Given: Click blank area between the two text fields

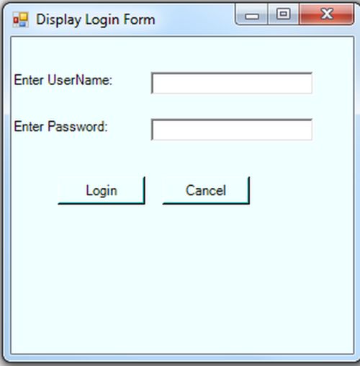Looking at the screenshot, I should [x=232, y=107].
